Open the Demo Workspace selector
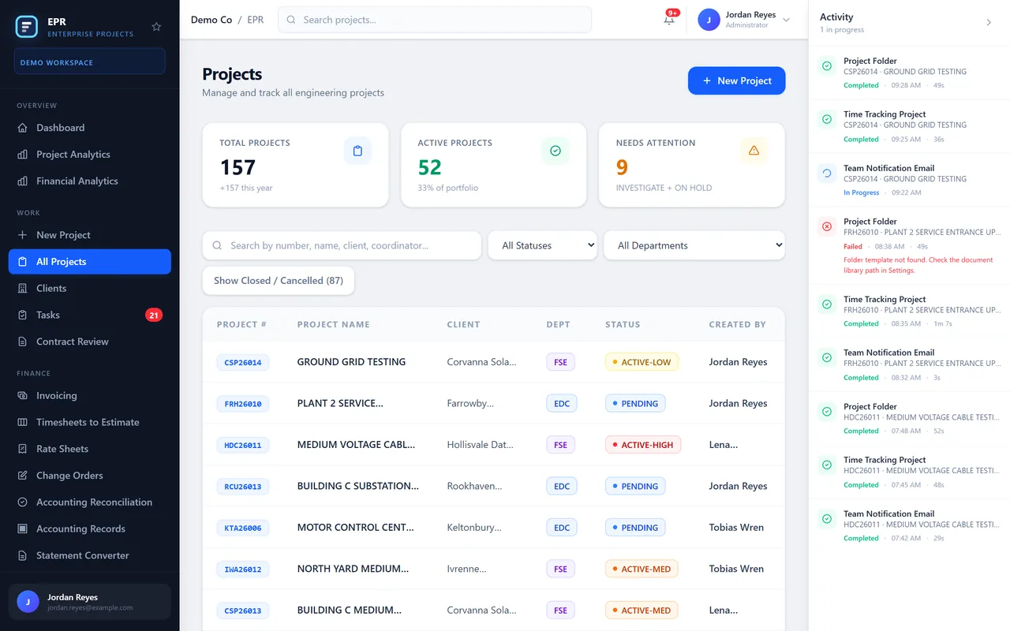 click(90, 62)
